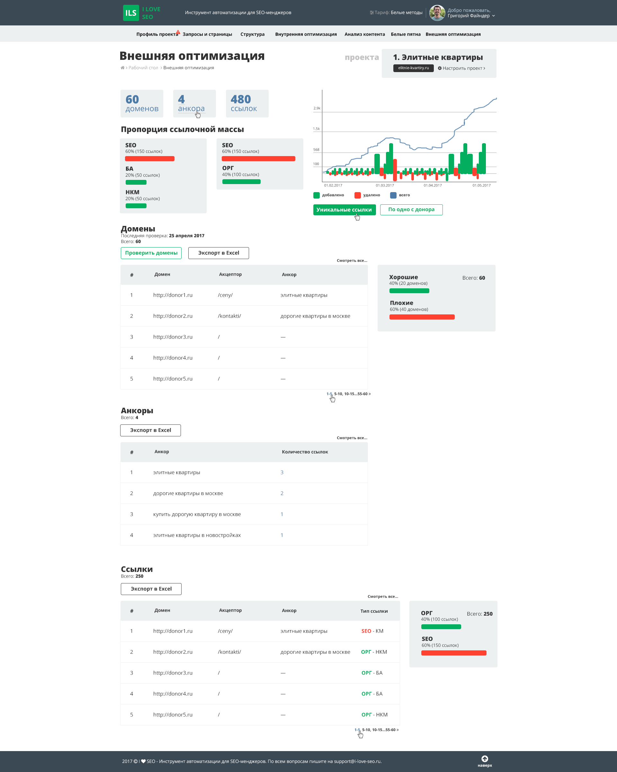The height and width of the screenshot is (772, 617).
Task: Click Смотреть все above links table
Action: (382, 597)
